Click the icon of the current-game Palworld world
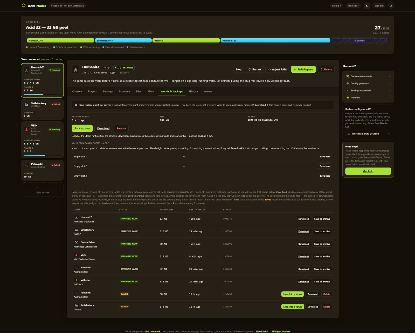The height and width of the screenshot is (333, 415). point(76,267)
